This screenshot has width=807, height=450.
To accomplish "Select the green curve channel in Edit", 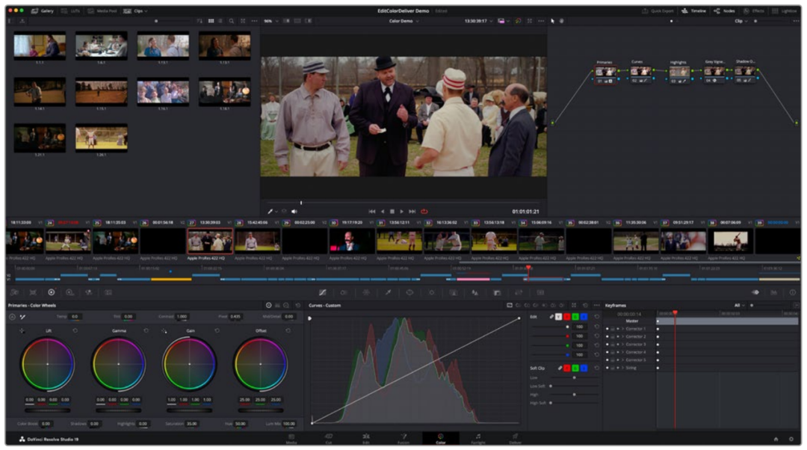I will point(575,317).
